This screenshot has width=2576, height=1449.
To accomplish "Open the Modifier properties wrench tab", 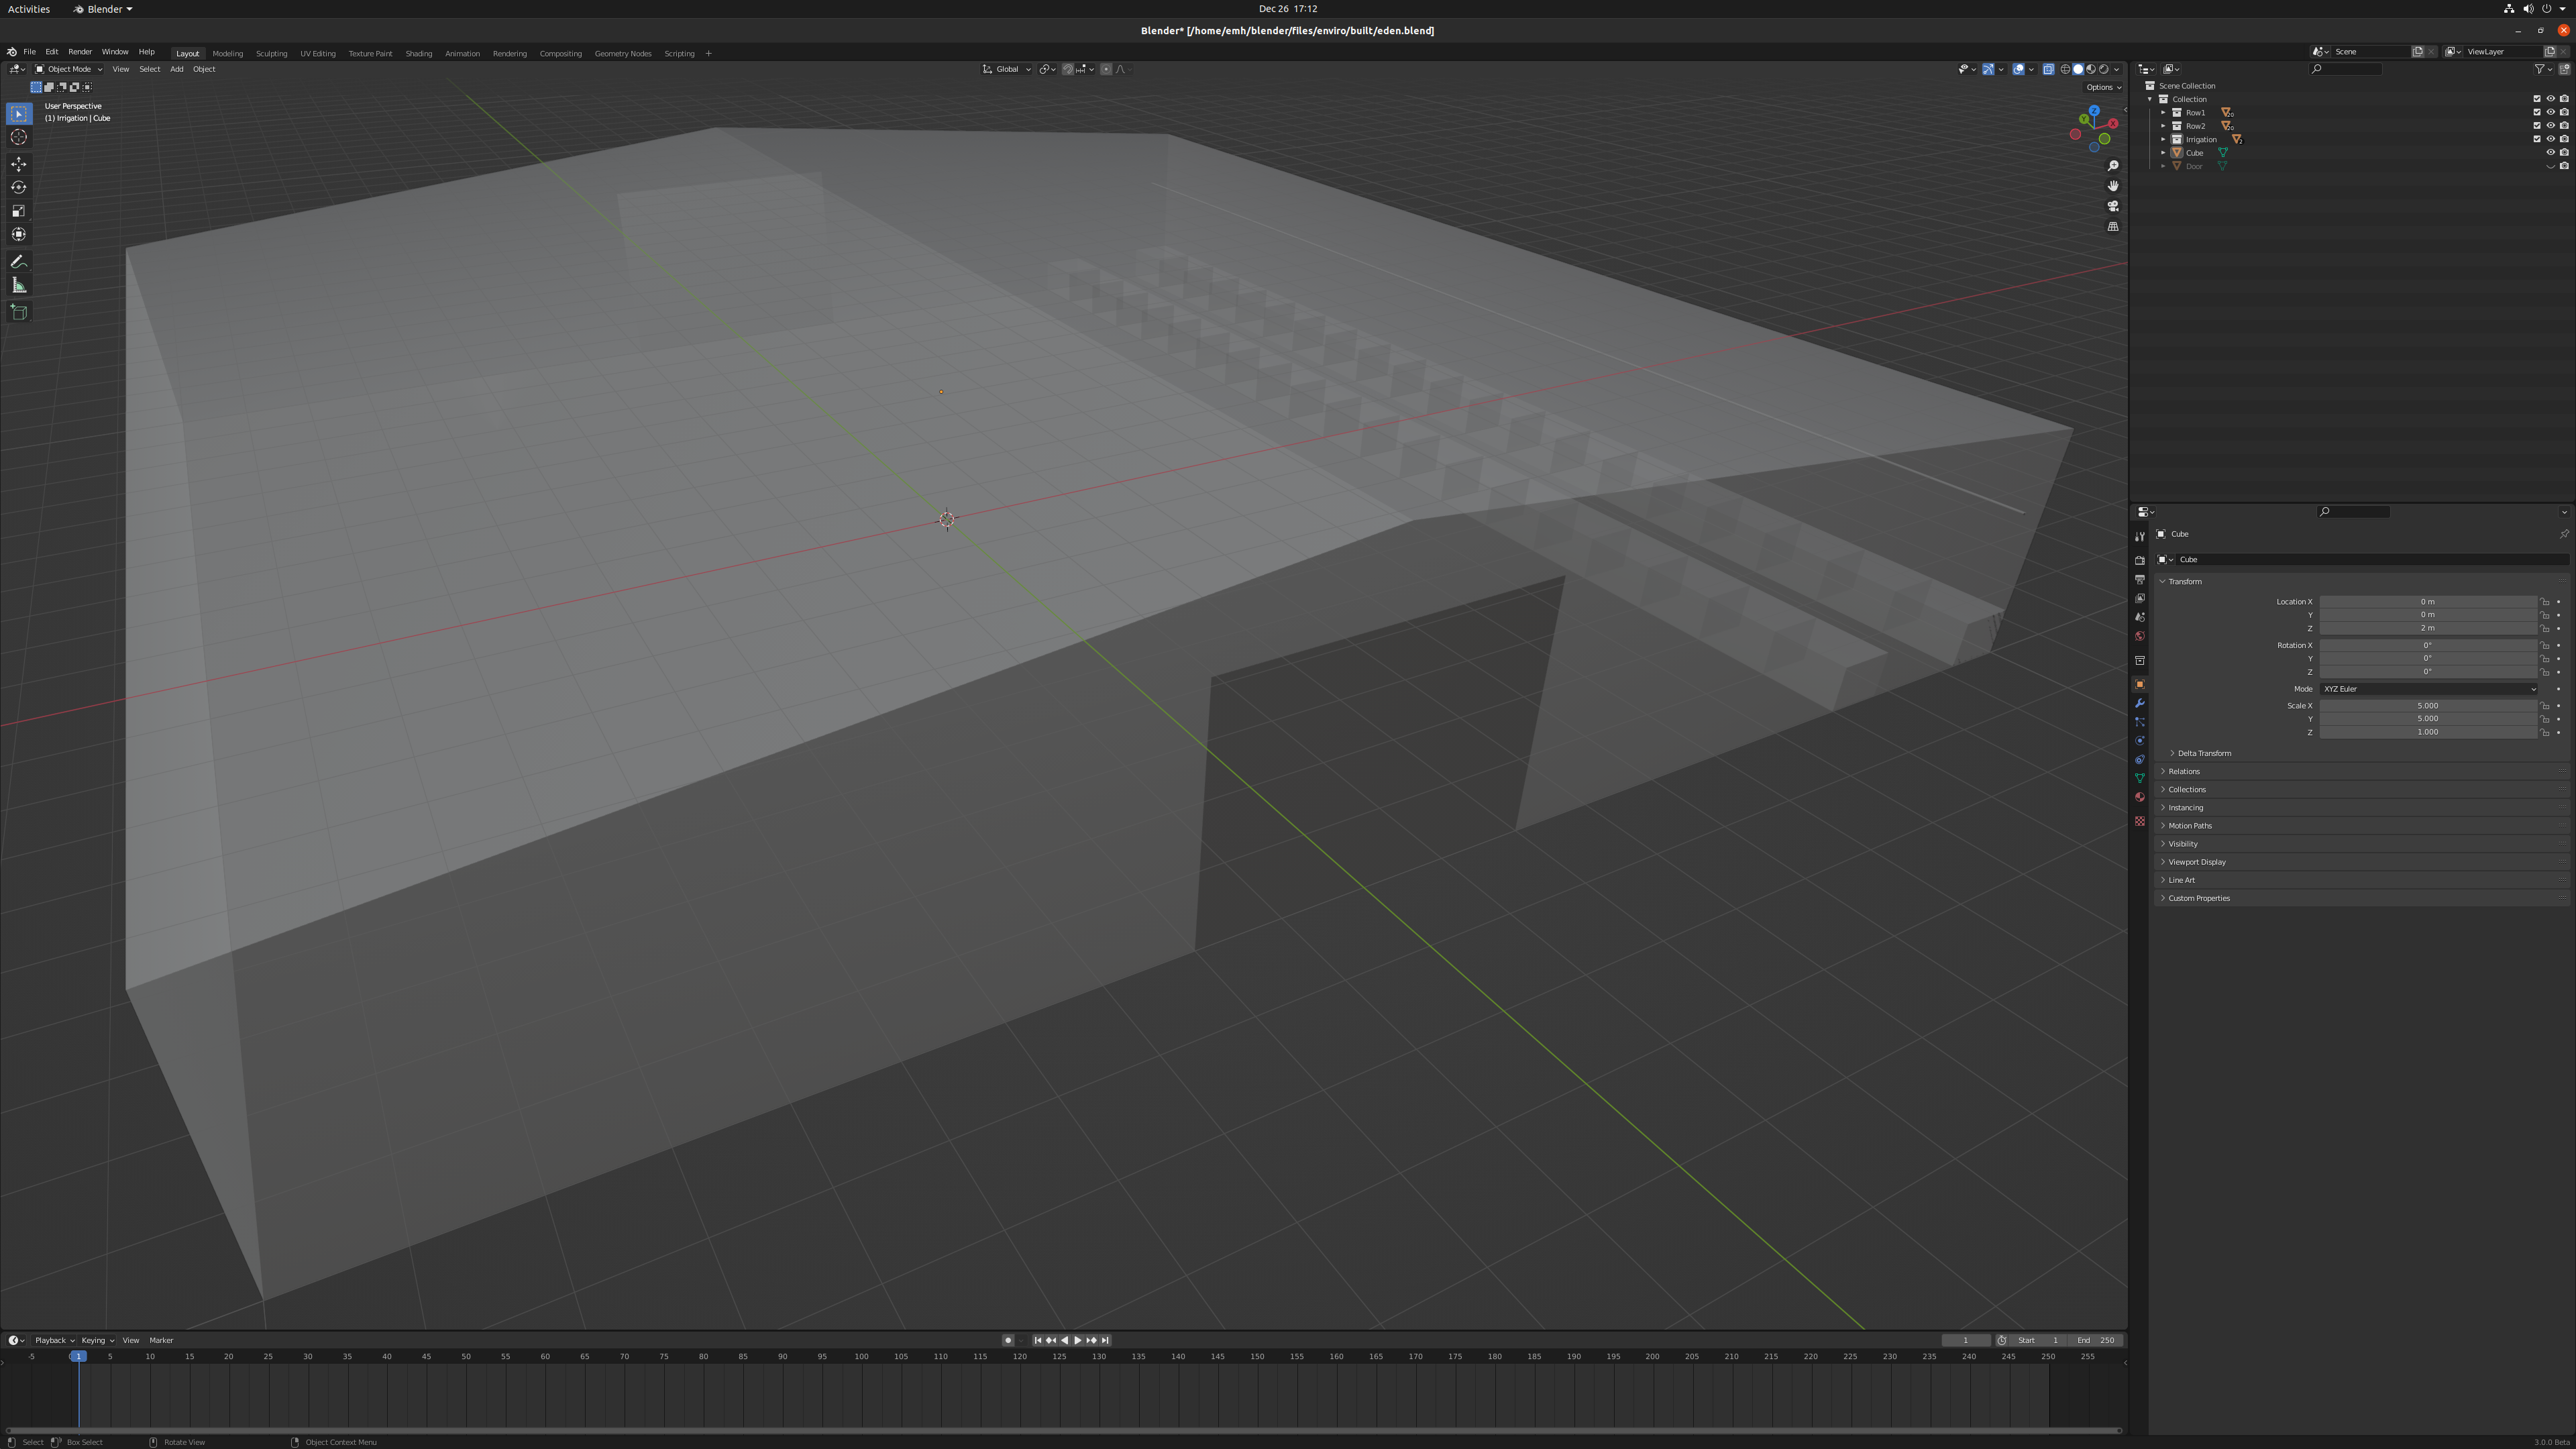I will pos(2140,703).
